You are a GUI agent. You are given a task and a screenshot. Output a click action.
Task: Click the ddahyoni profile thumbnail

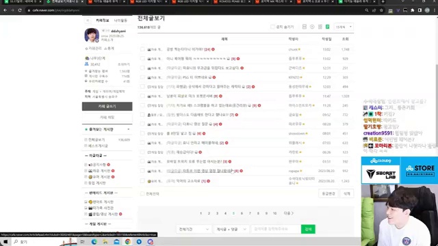(x=92, y=35)
